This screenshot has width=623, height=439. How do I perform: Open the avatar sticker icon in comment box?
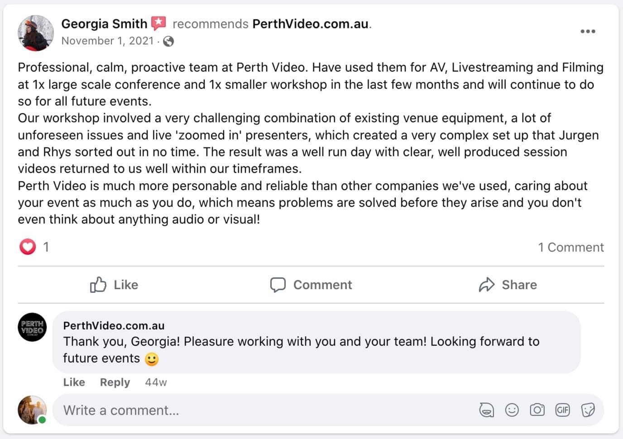click(x=486, y=410)
